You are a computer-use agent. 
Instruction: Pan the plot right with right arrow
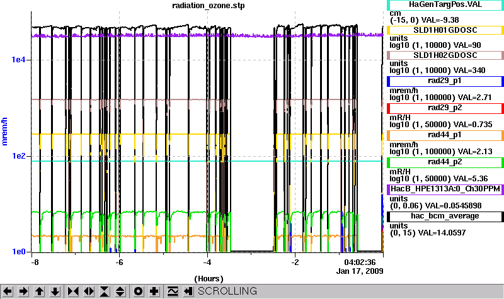click(23, 291)
